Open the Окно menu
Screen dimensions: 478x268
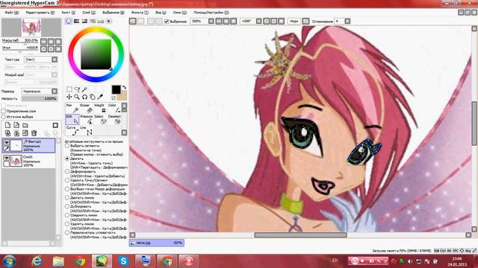[x=179, y=13]
